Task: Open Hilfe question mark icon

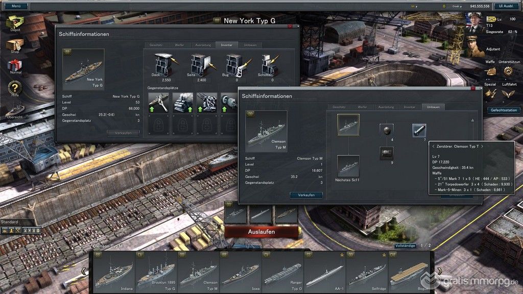Action: [15, 89]
